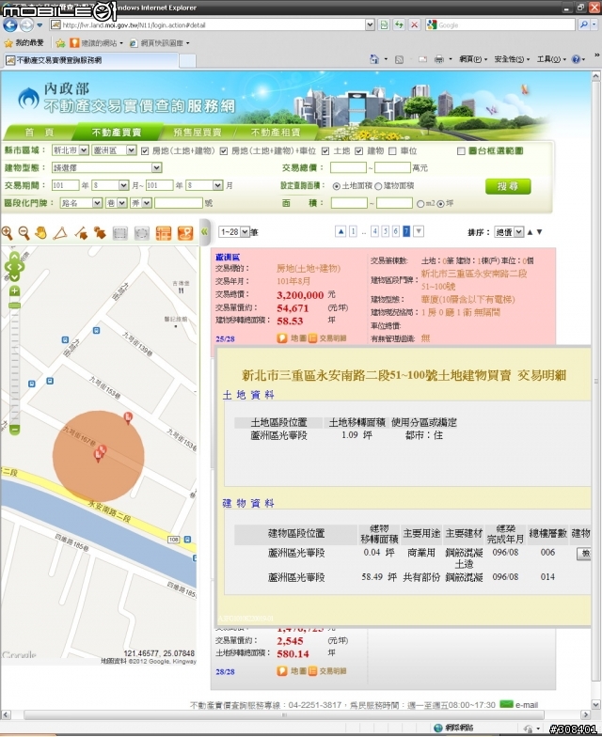Open the start month dropdown
This screenshot has width=602, height=737.
click(111, 185)
